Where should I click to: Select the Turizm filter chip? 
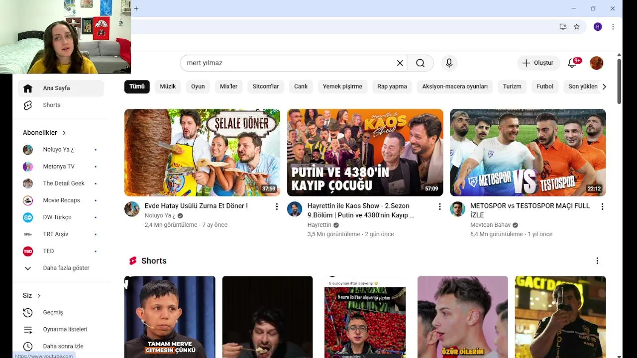point(512,87)
